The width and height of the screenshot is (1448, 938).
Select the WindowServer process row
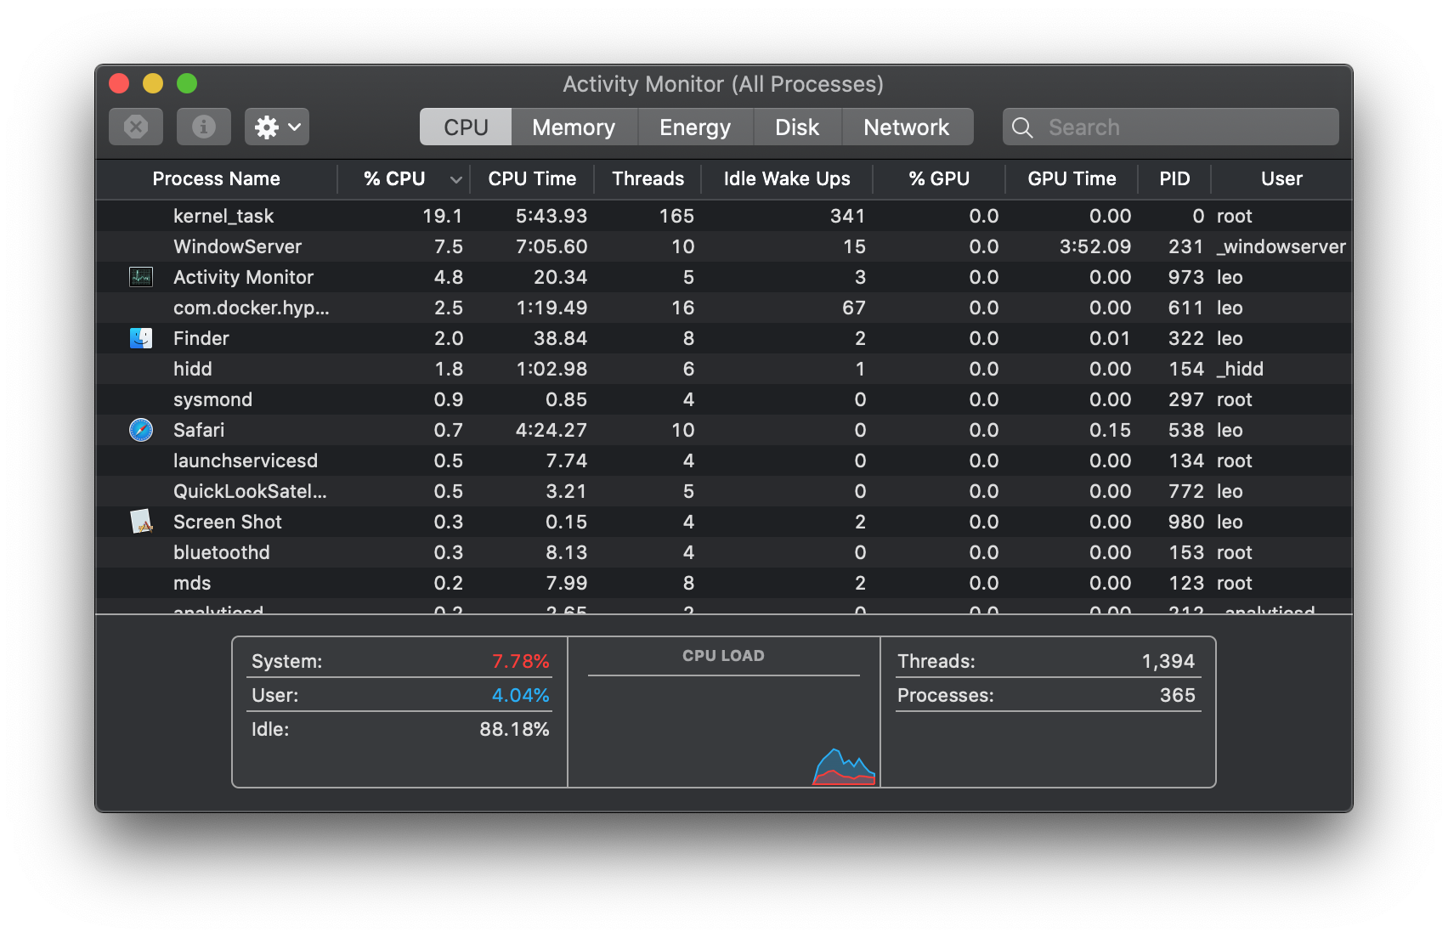coord(724,246)
